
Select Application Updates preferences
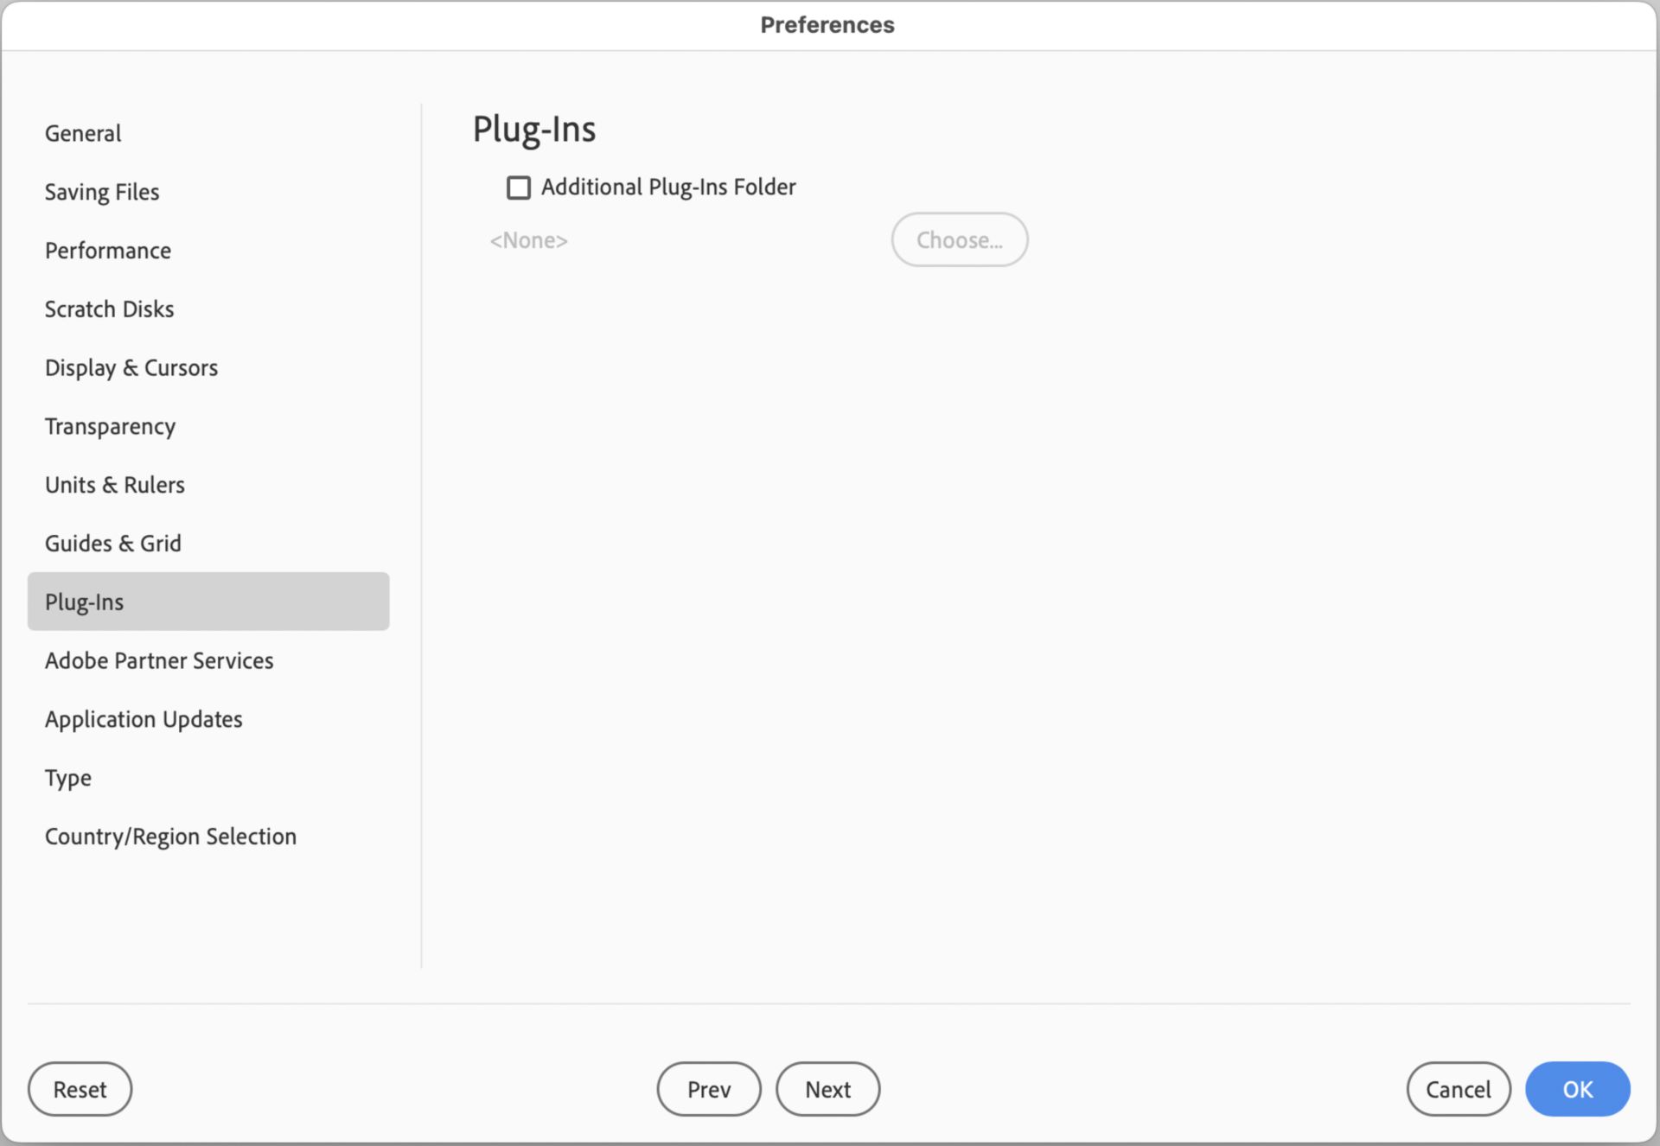[143, 718]
